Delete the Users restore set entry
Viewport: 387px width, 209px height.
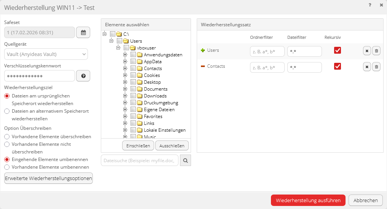point(376,51)
